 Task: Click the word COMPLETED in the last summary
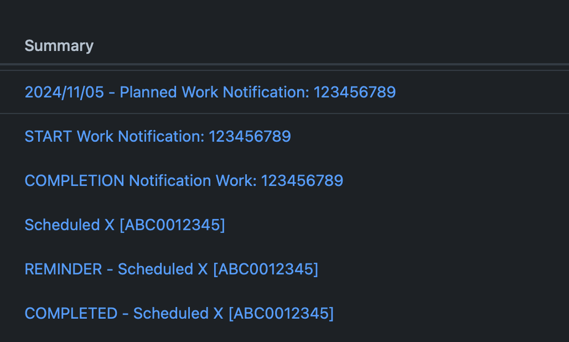point(71,314)
